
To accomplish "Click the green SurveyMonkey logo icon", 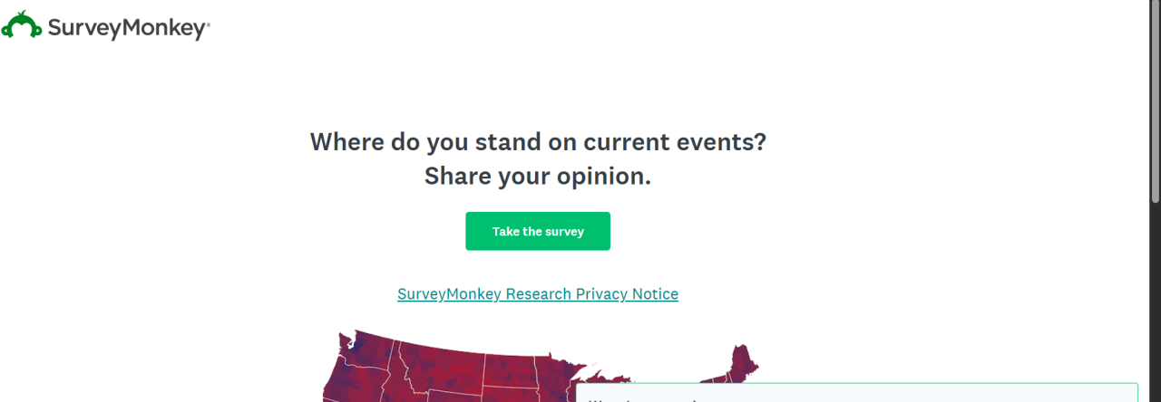I will (21, 25).
